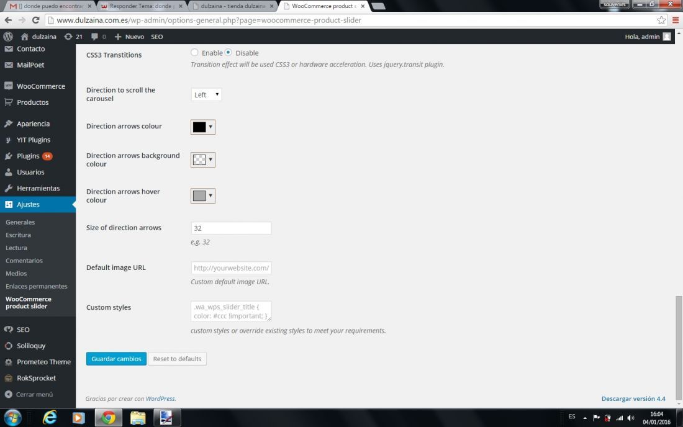Click the volume icon in system tray
This screenshot has height=427, width=683.
[x=631, y=418]
